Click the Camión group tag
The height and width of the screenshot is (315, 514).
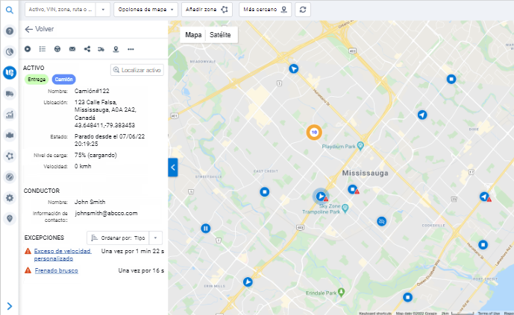coord(63,79)
